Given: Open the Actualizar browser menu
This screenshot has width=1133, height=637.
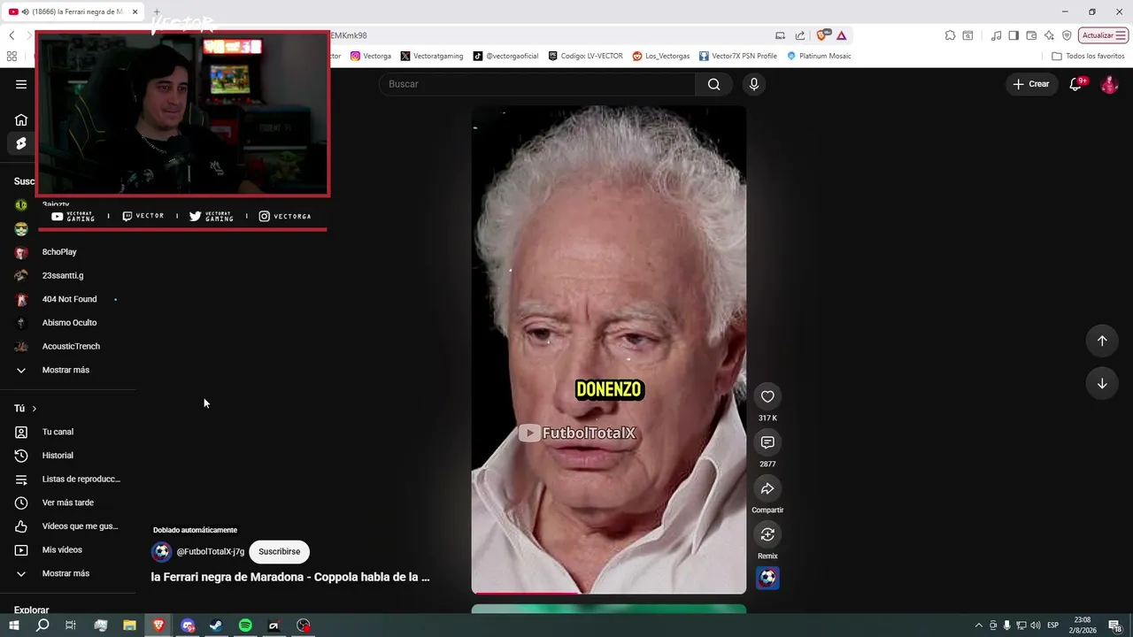Looking at the screenshot, I should pyautogui.click(x=1103, y=35).
